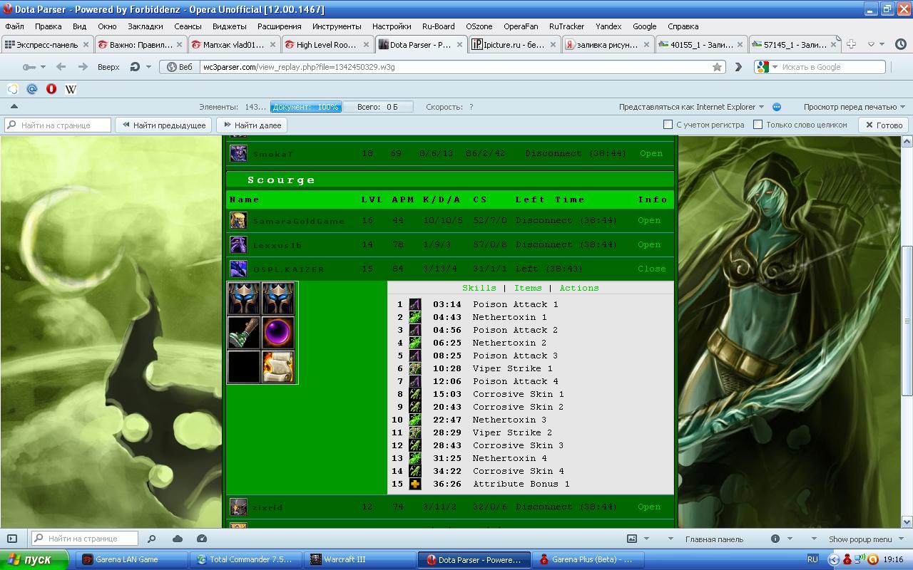Click the Poison Attack 1 skill icon
Viewport: 913px width, 570px height.
pos(415,304)
